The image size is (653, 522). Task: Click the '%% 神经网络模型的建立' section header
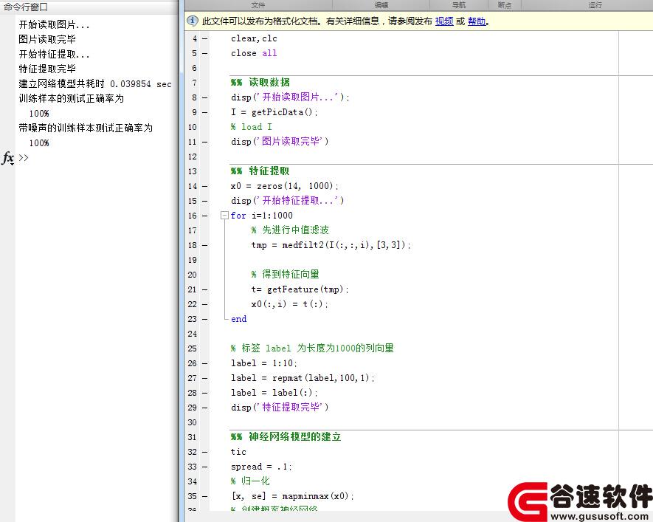pyautogui.click(x=286, y=437)
